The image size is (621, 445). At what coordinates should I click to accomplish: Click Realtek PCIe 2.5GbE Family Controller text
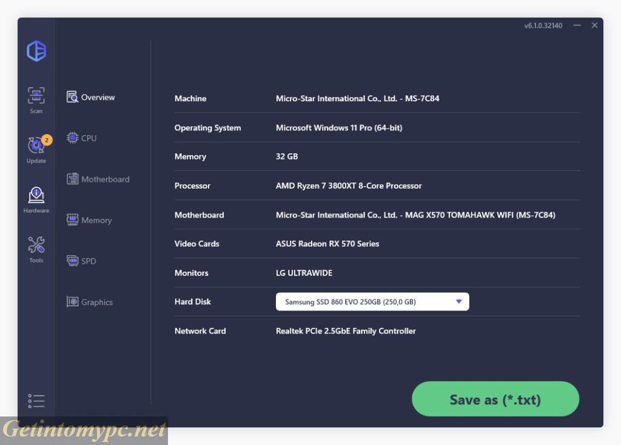pyautogui.click(x=346, y=331)
